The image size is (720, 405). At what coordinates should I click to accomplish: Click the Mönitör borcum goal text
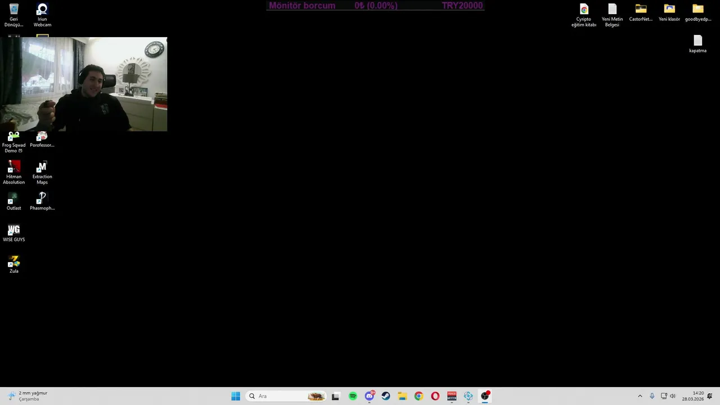click(302, 6)
